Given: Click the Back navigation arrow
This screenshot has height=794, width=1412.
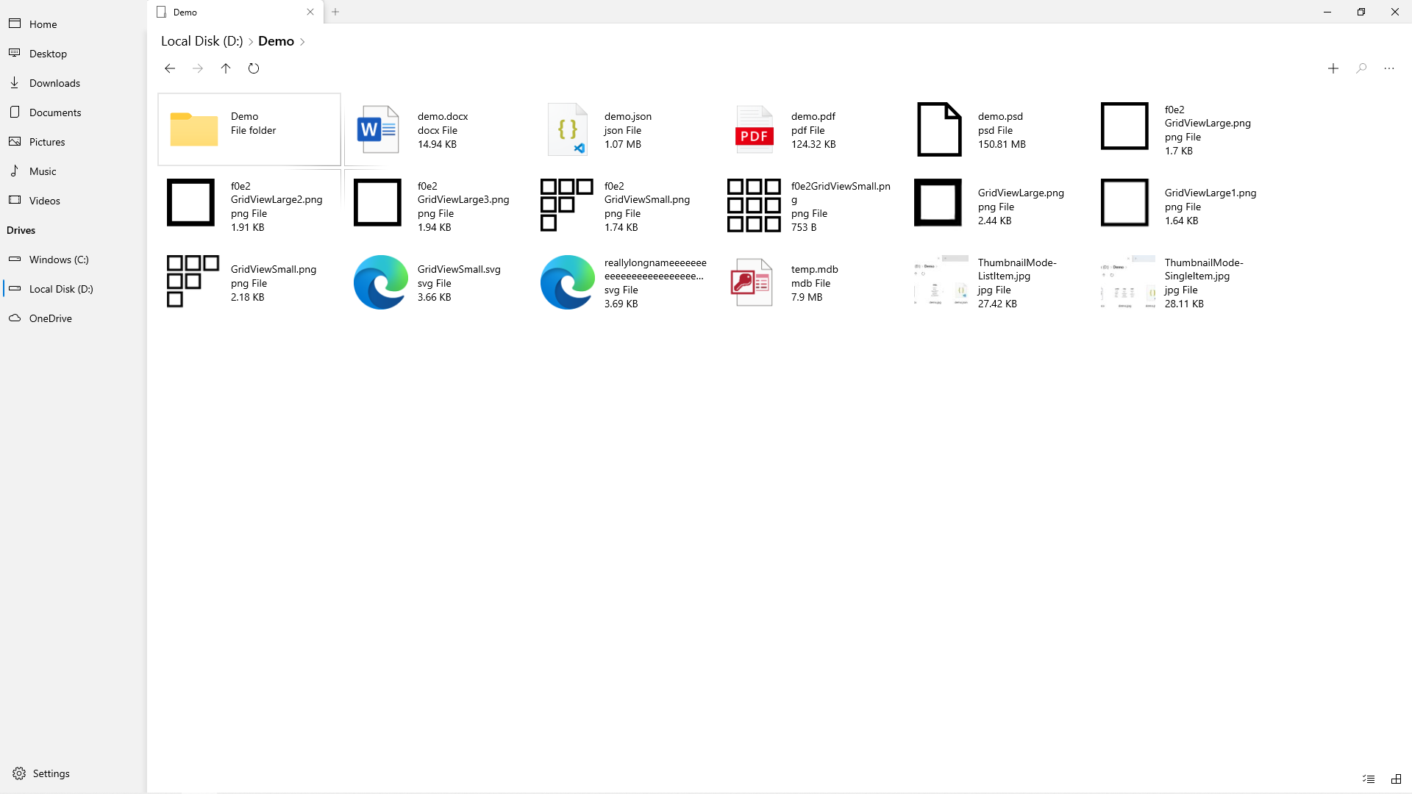Looking at the screenshot, I should [x=170, y=68].
